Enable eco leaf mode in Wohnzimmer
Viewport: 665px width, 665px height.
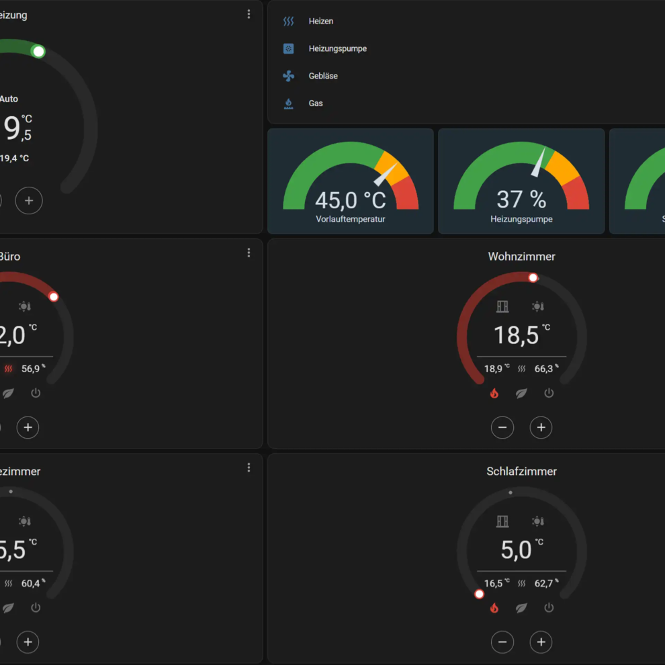tap(522, 393)
